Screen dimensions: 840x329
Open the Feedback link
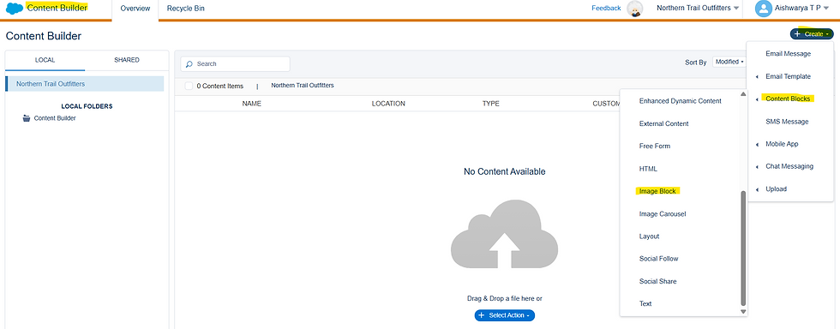(606, 8)
